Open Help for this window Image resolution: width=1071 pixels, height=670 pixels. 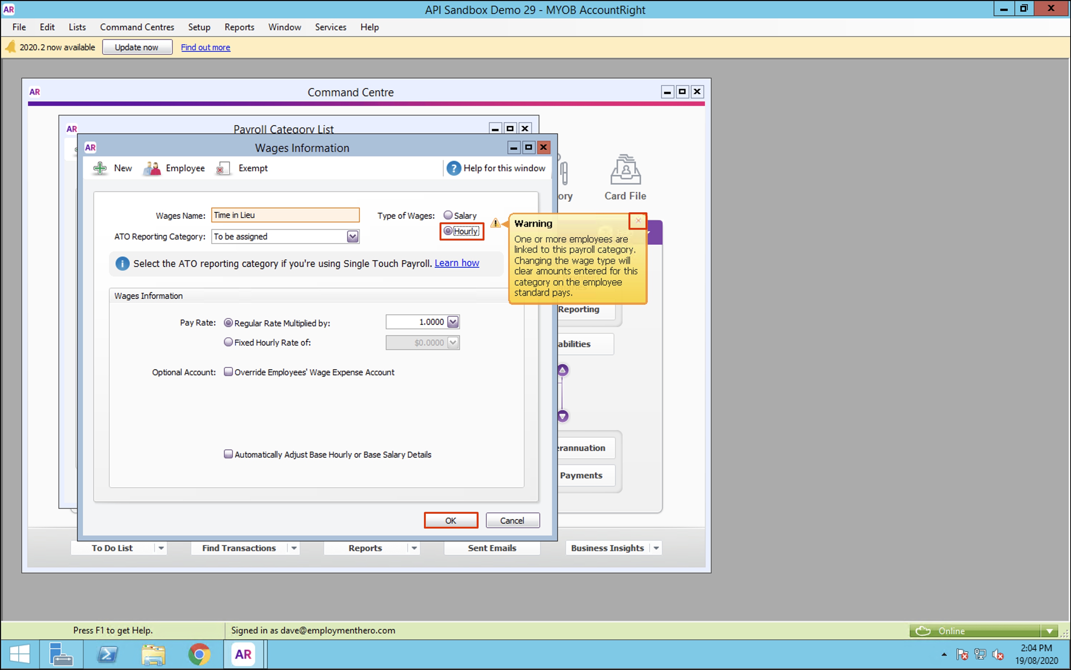[x=496, y=169]
